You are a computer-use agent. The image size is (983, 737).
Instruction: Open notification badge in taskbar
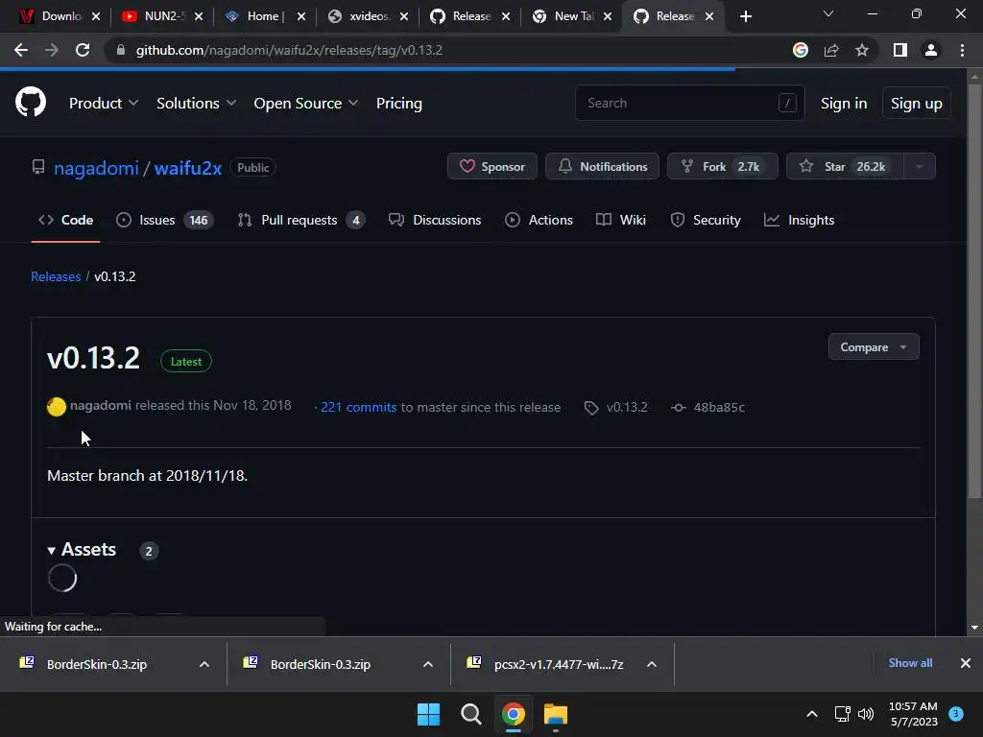point(956,713)
